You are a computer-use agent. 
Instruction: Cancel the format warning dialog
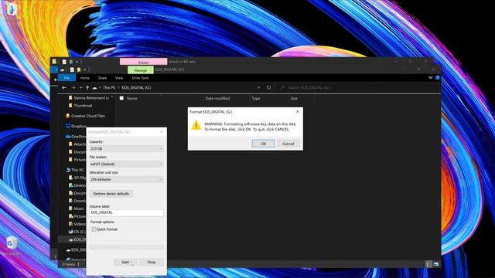click(288, 144)
